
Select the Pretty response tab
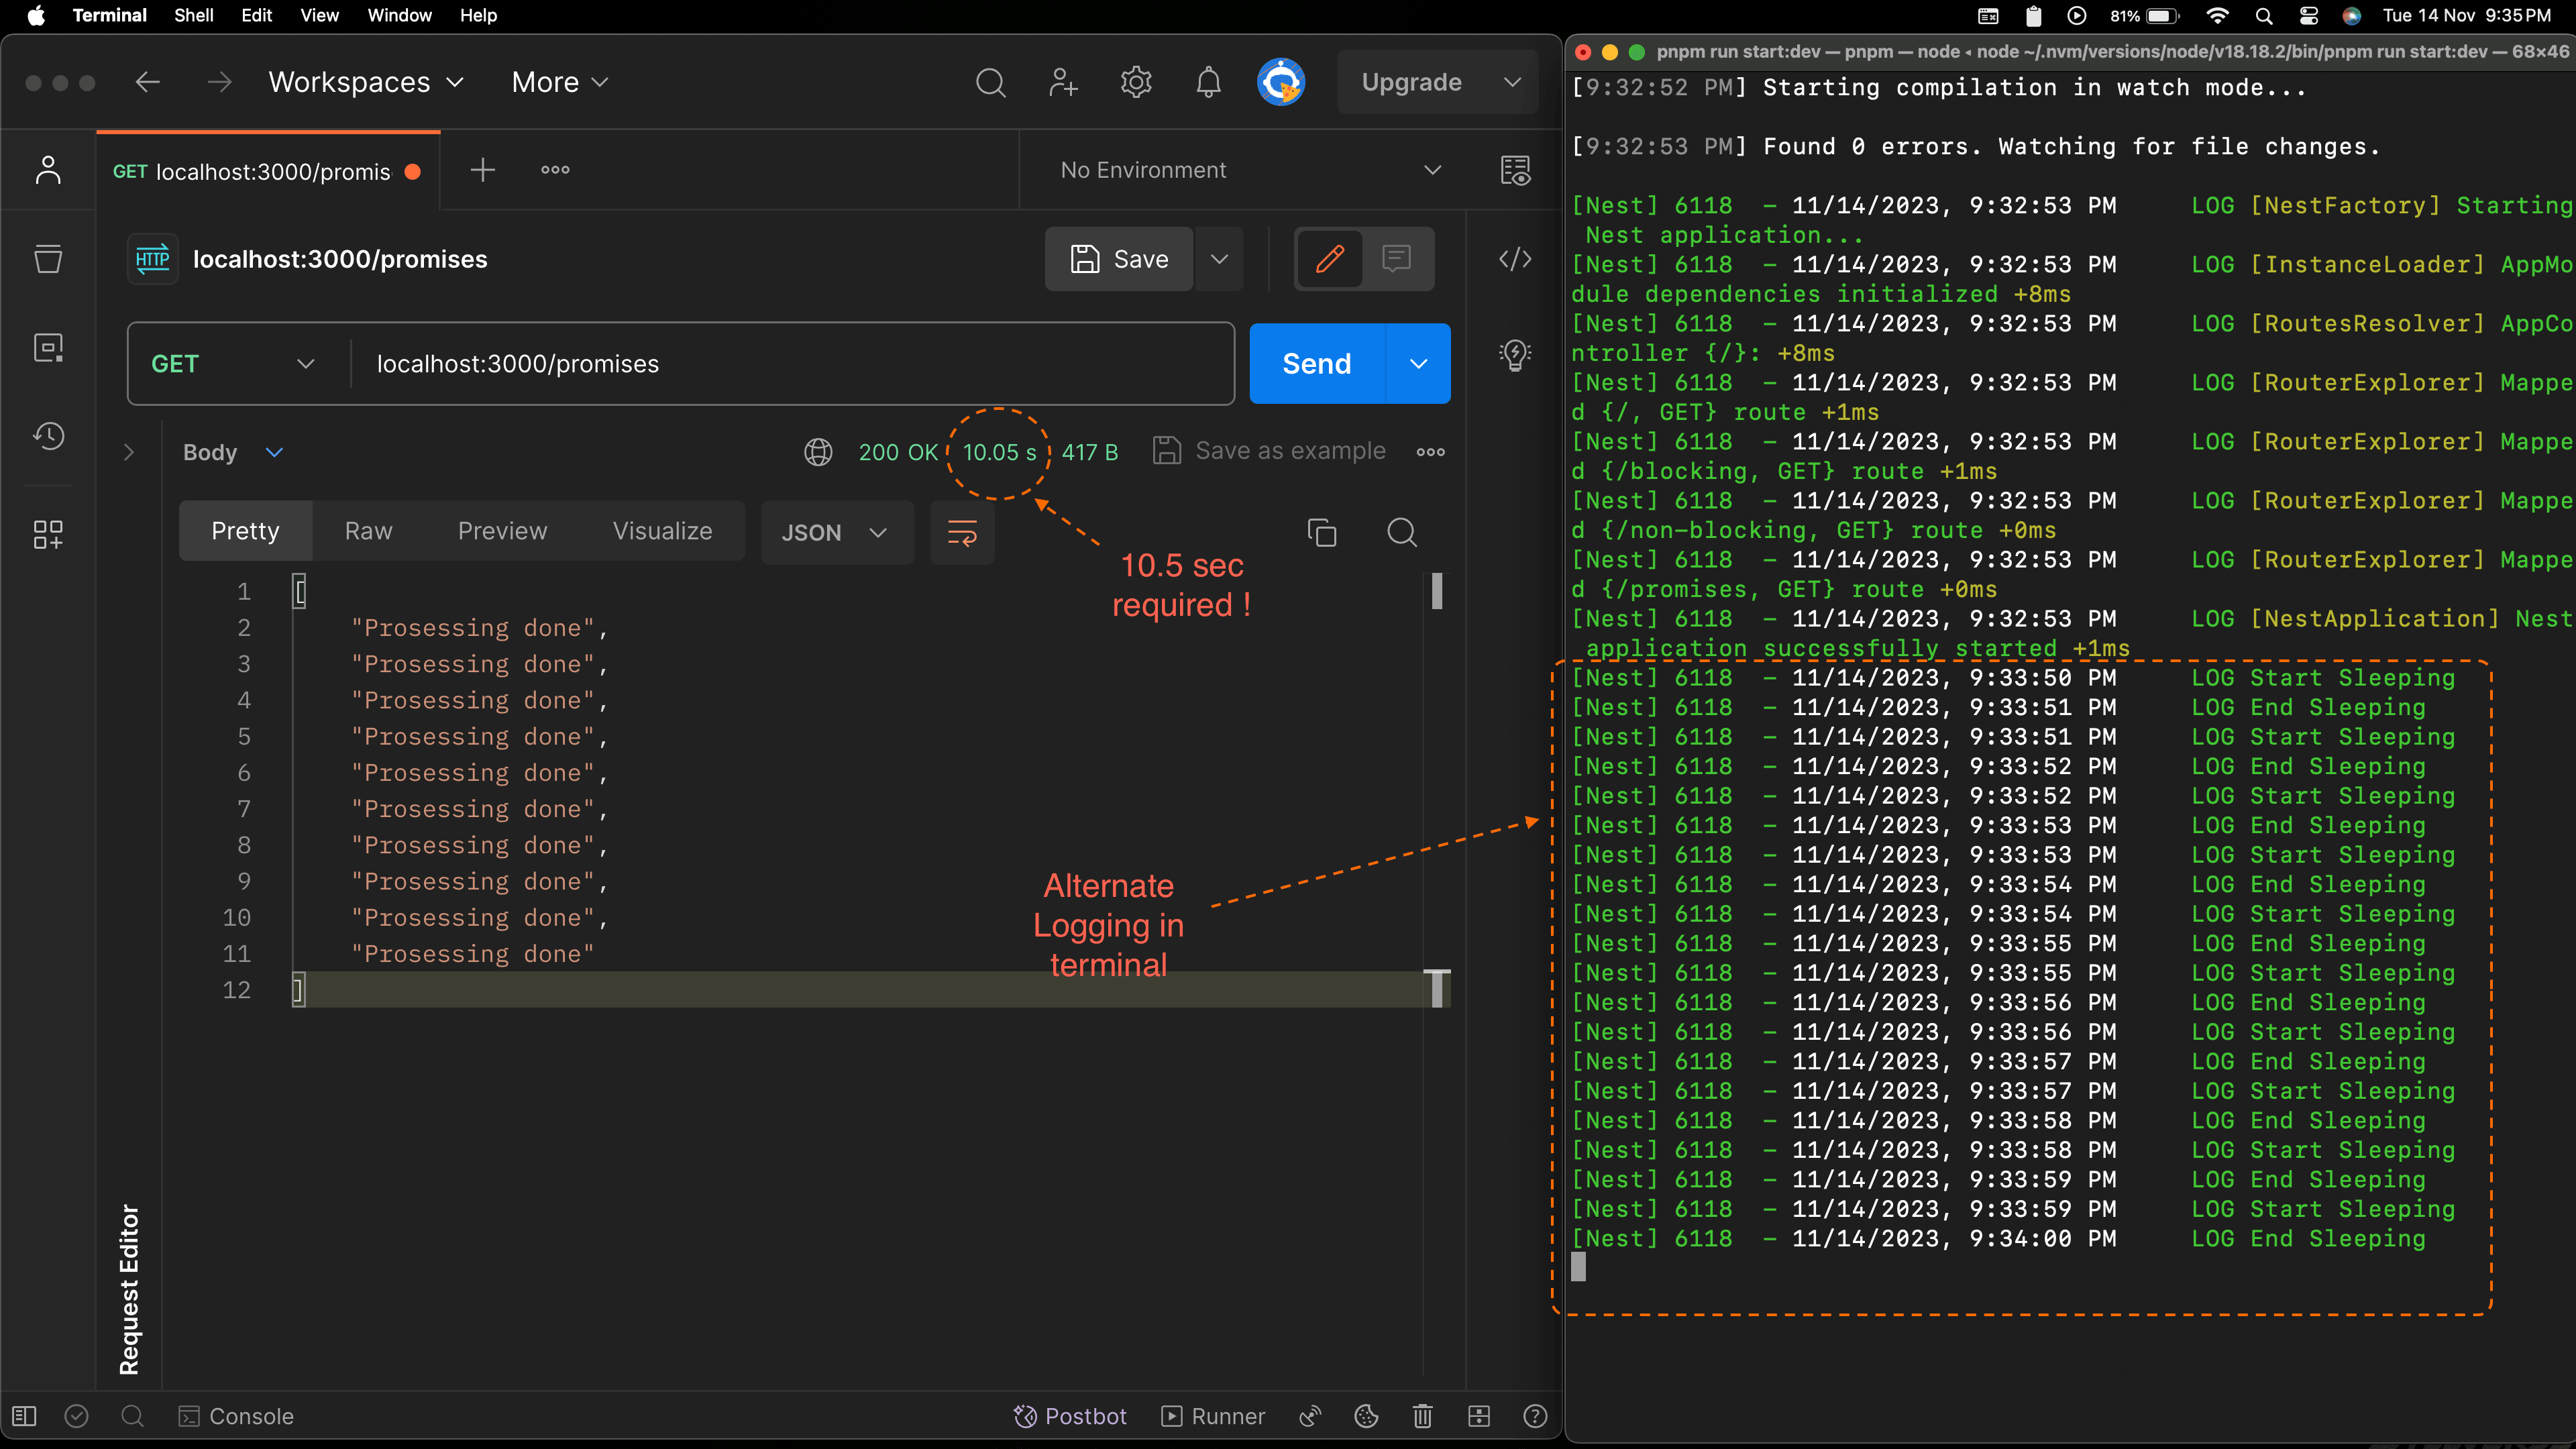245,531
